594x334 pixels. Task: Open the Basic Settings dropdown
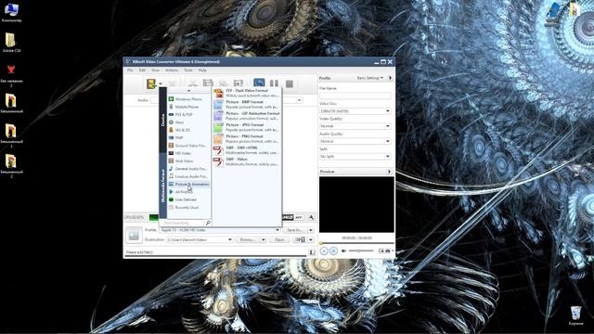[x=370, y=78]
